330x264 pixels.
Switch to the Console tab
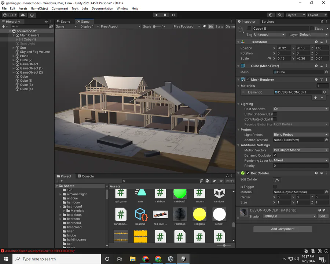pos(86,176)
